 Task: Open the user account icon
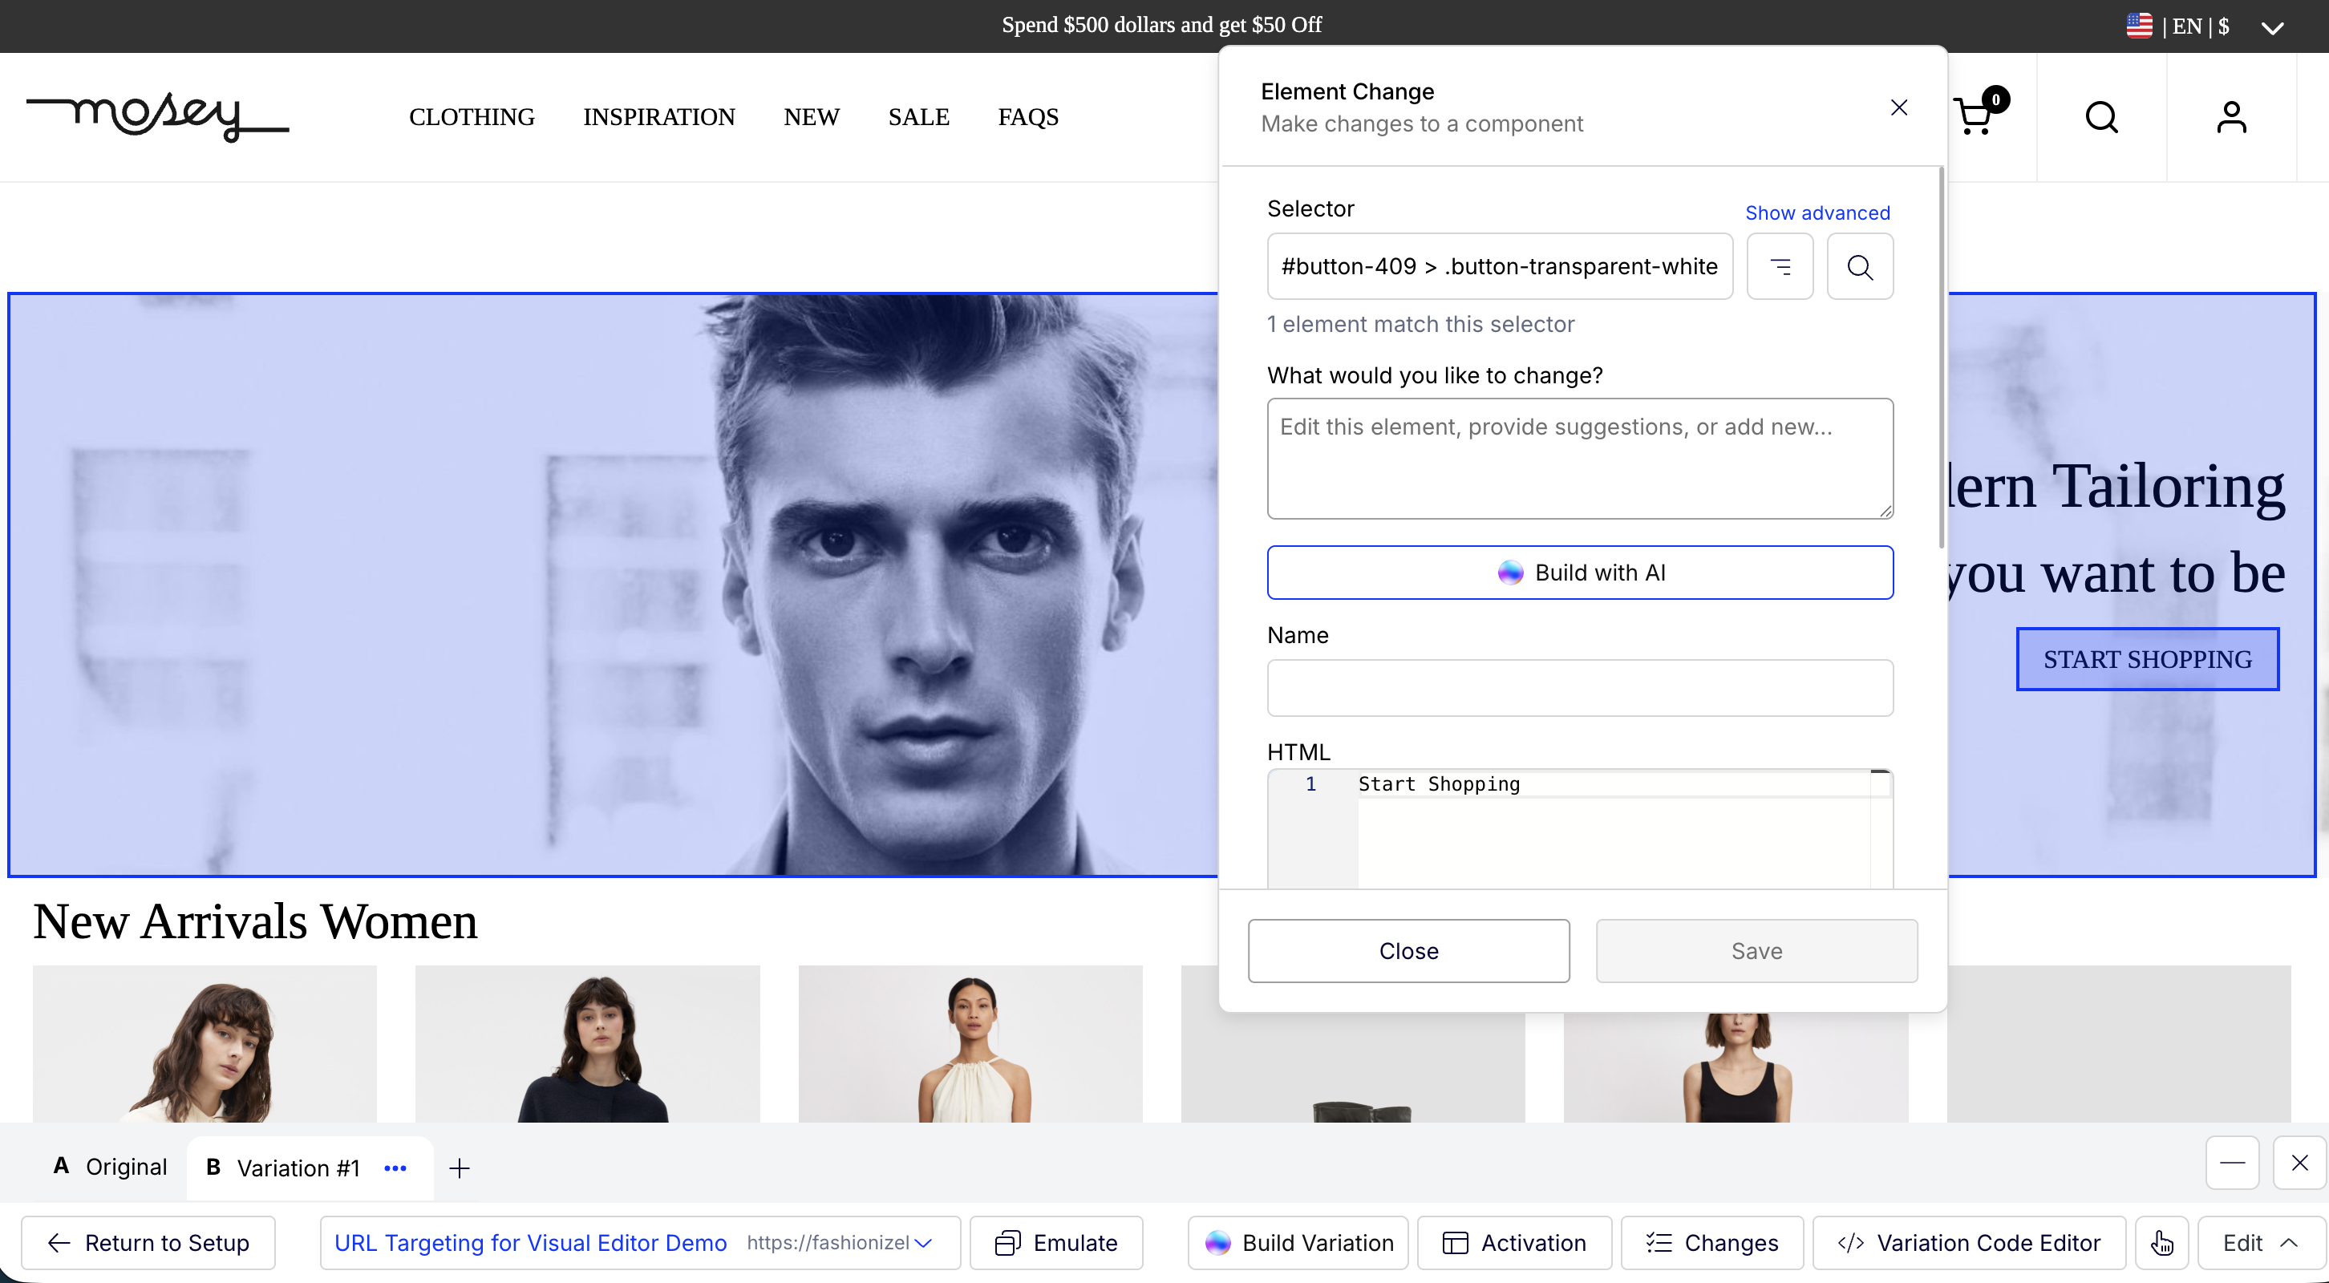[2230, 116]
